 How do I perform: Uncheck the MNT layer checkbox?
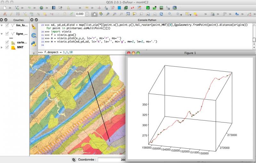(7, 47)
